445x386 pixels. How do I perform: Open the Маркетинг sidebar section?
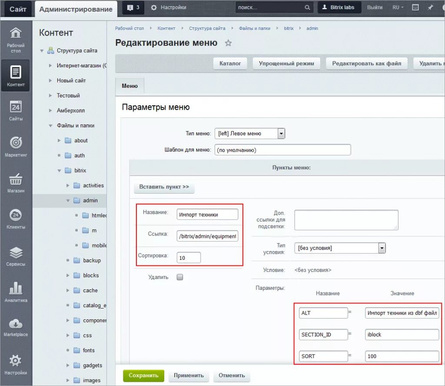pyautogui.click(x=16, y=147)
